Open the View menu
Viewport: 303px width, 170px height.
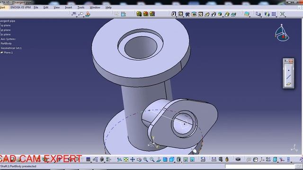click(x=57, y=8)
